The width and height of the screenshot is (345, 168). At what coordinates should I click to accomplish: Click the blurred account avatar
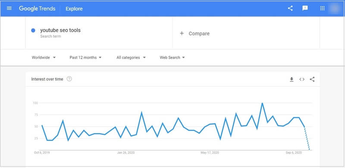336,8
